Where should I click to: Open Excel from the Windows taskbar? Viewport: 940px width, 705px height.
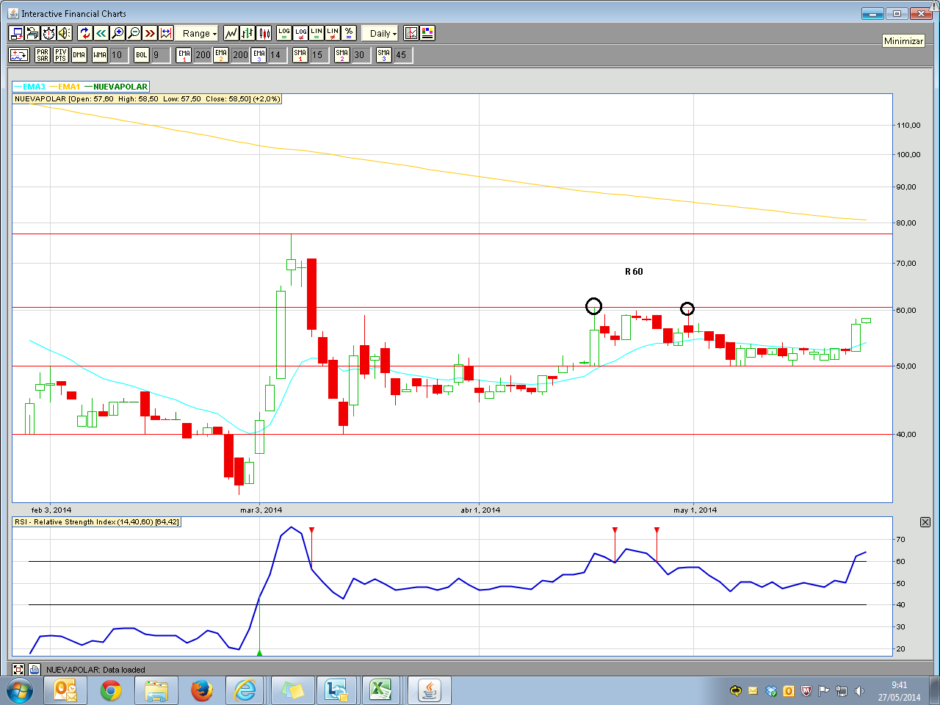380,690
